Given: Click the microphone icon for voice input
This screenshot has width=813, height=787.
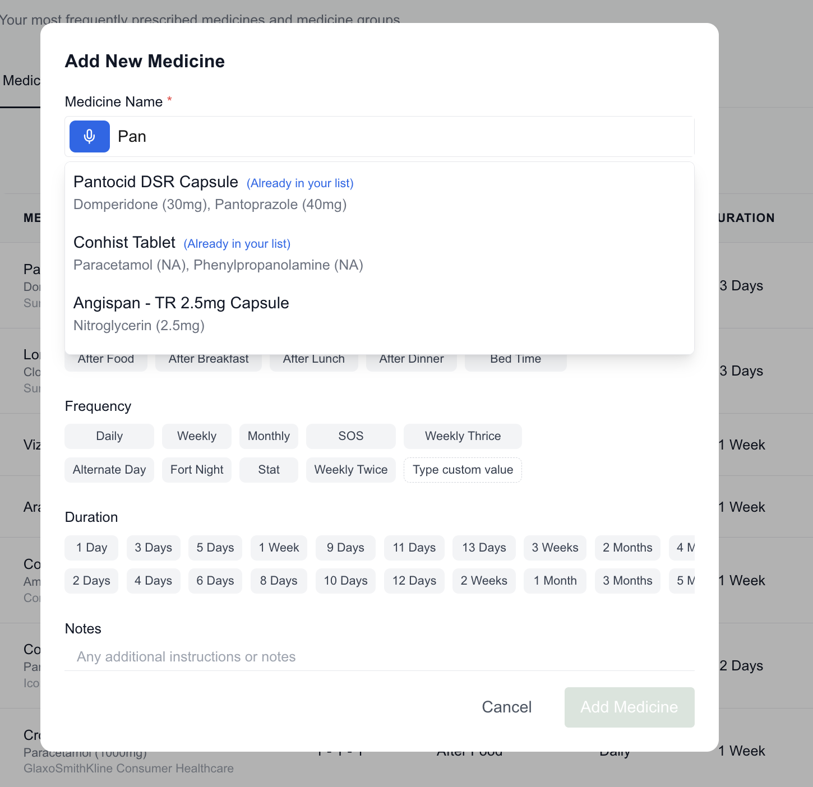Looking at the screenshot, I should pos(89,136).
